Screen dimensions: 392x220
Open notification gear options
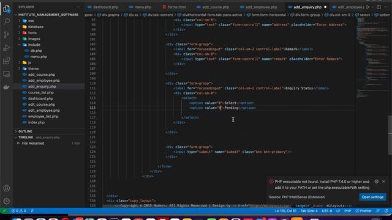pyautogui.click(x=377, y=182)
